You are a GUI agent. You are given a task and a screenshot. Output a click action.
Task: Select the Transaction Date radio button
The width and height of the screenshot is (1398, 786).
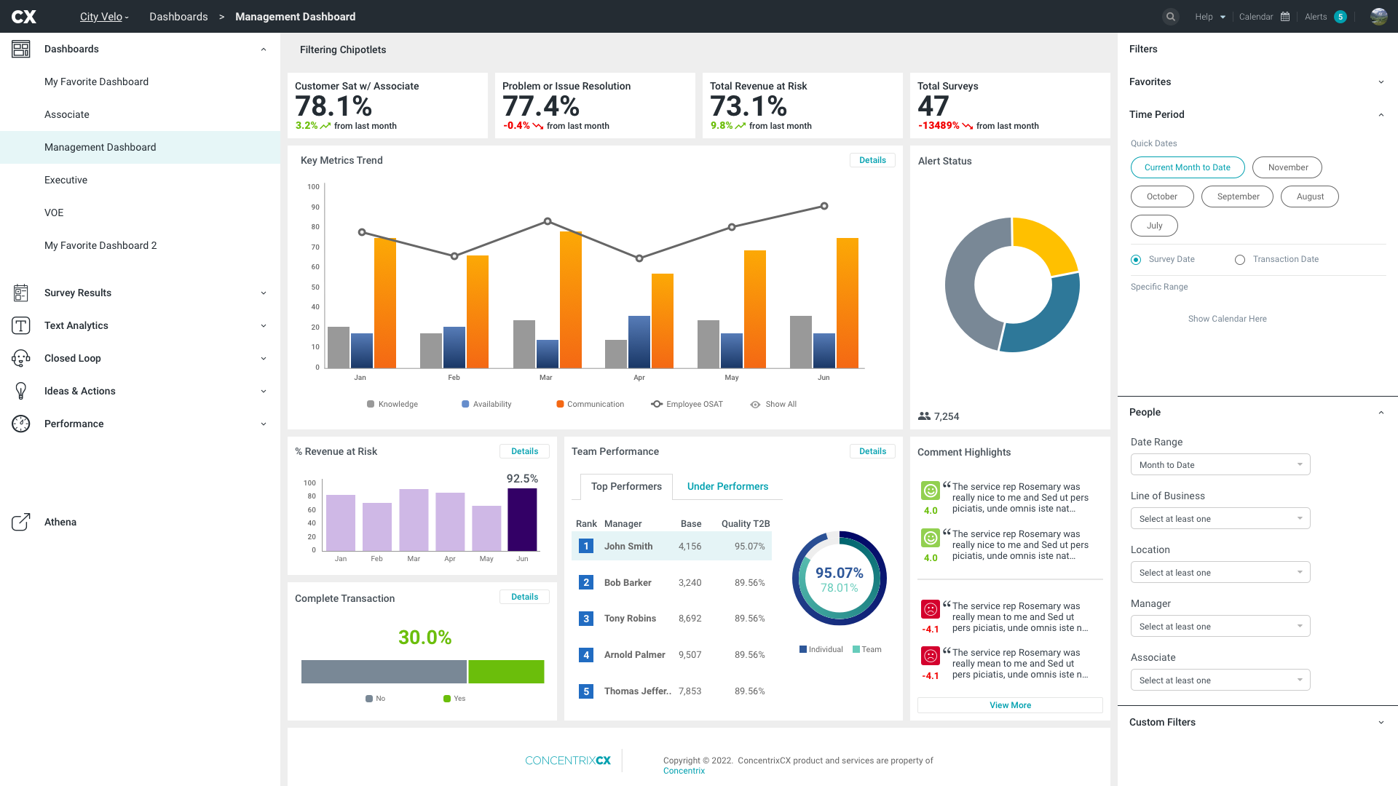click(x=1240, y=260)
